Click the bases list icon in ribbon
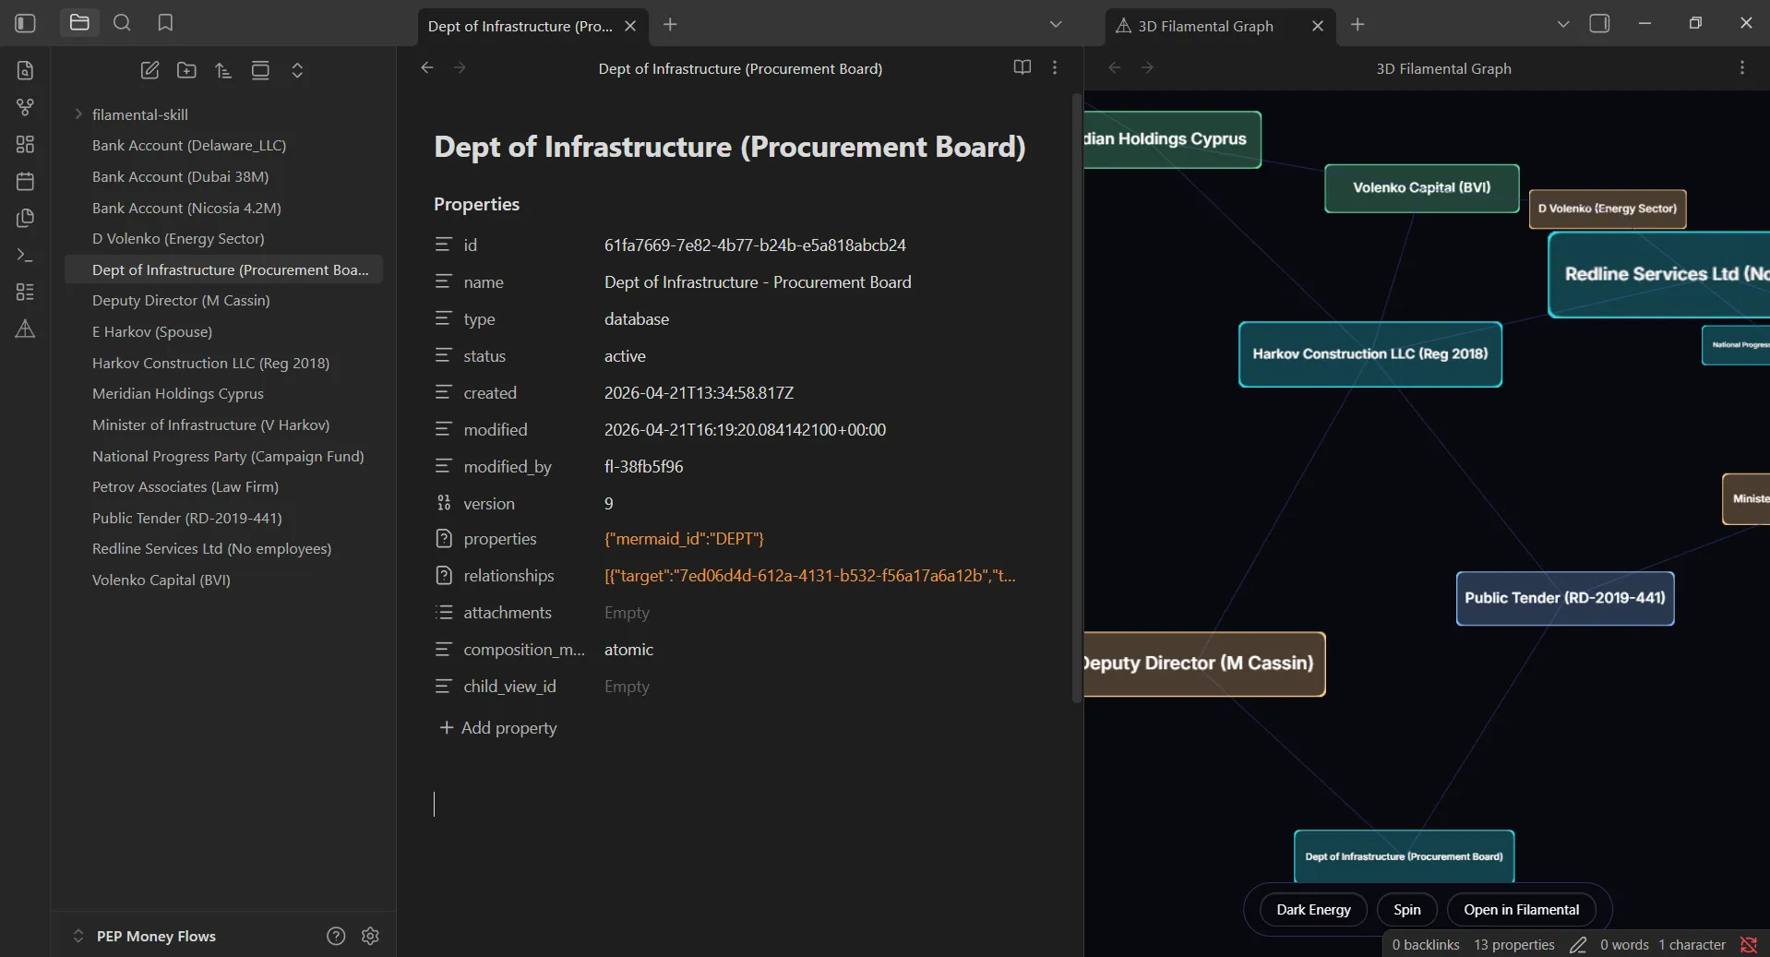Screen dimensions: 1770x957 [x=25, y=292]
